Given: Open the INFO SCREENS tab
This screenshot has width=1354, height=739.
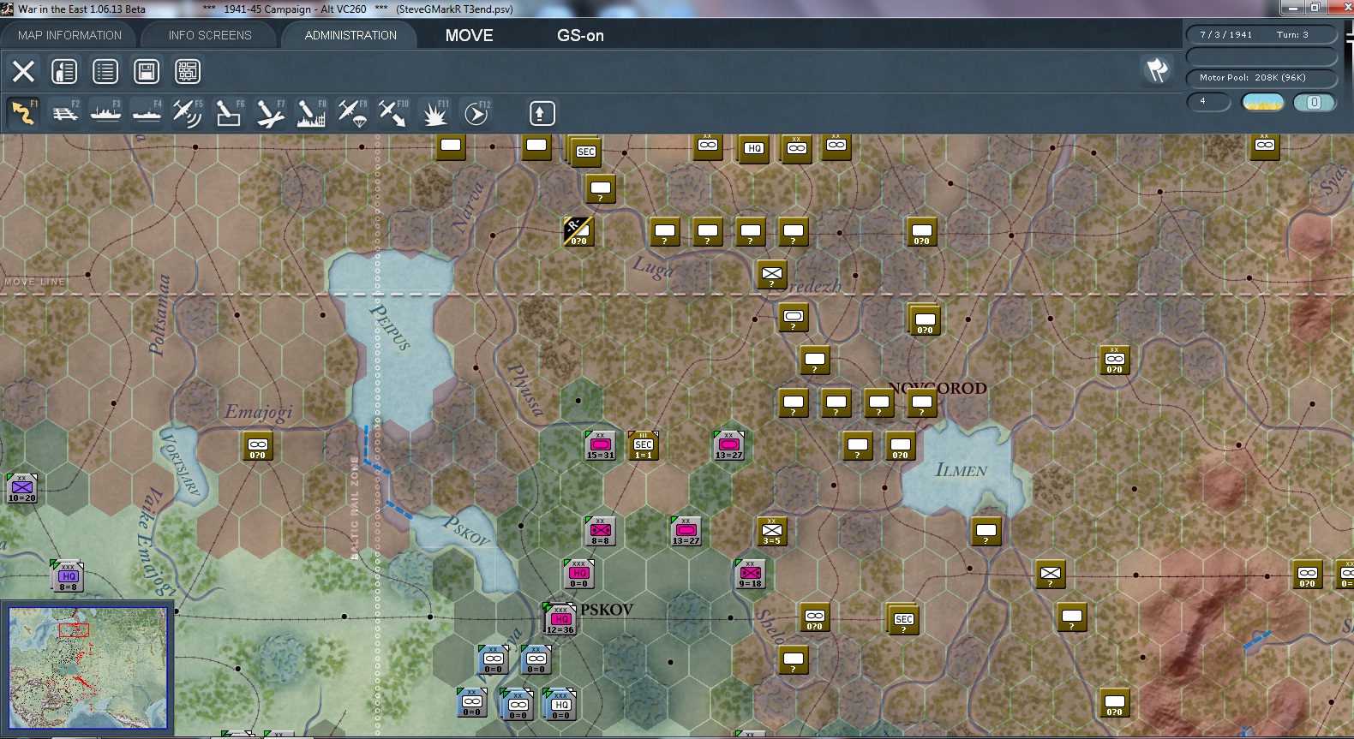Looking at the screenshot, I should point(210,35).
